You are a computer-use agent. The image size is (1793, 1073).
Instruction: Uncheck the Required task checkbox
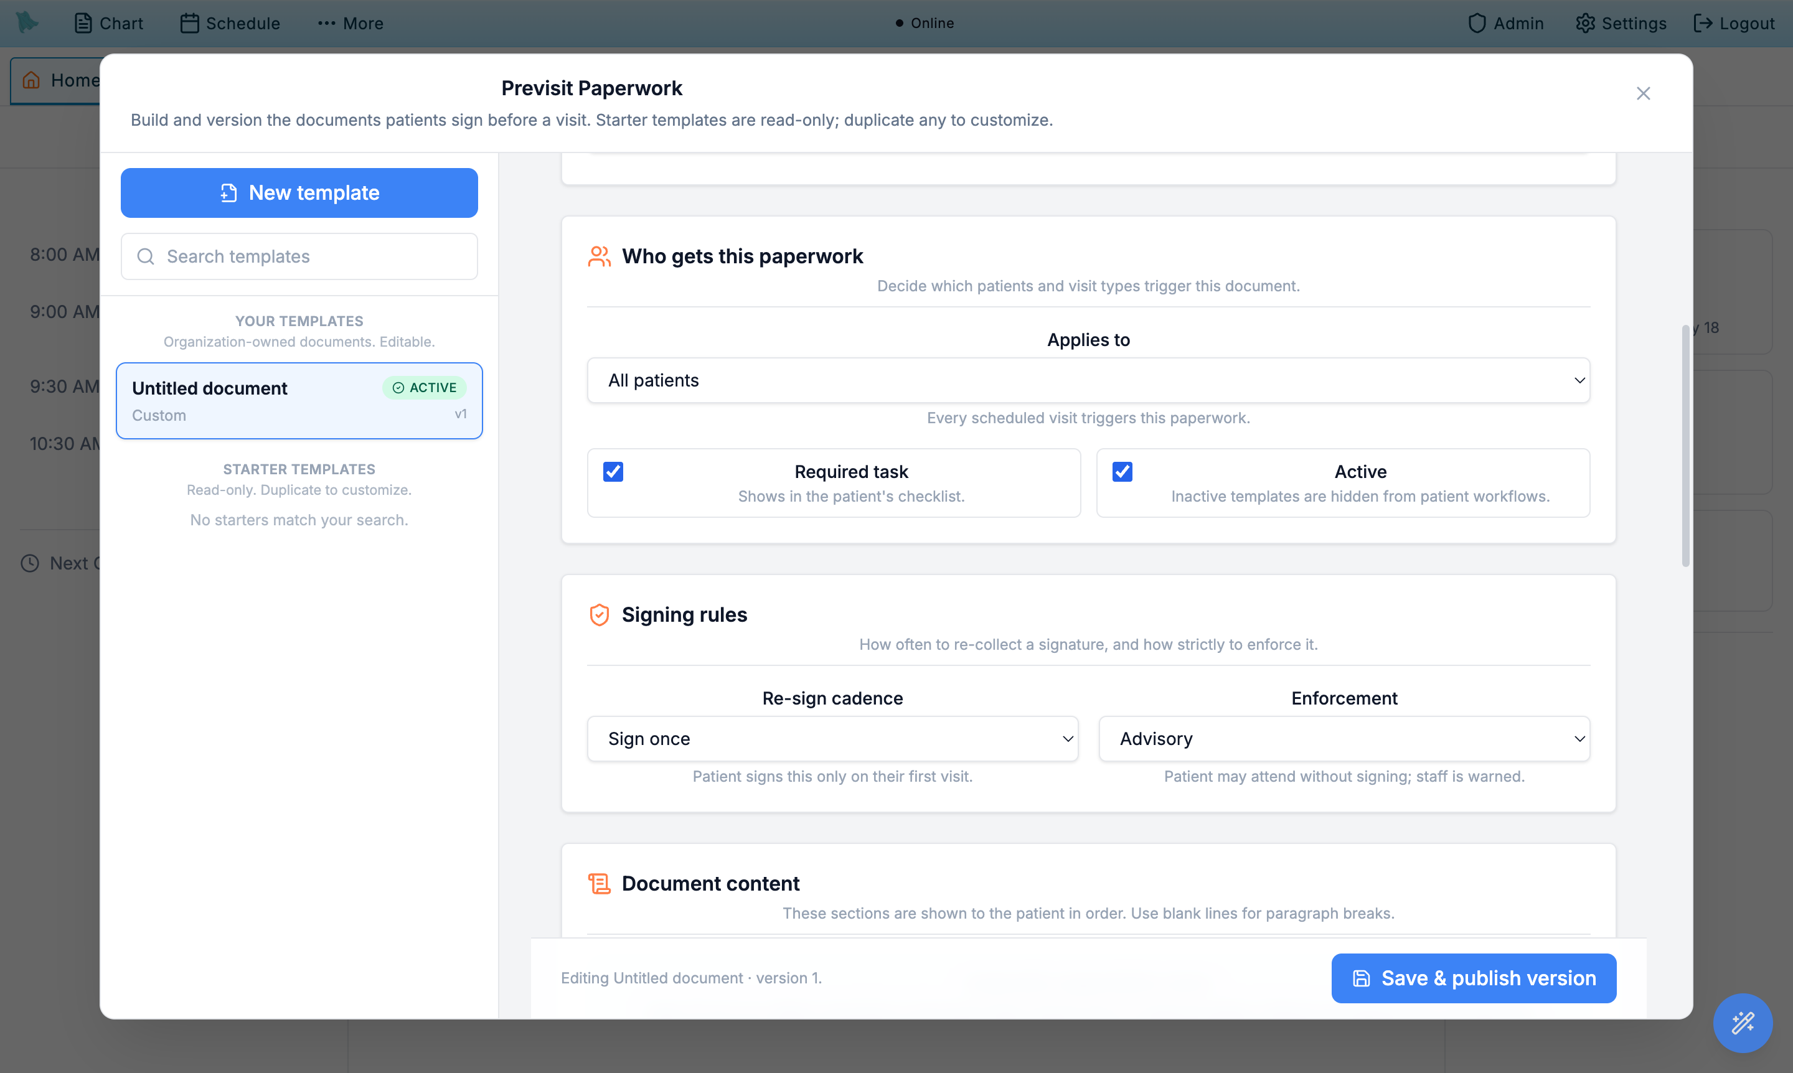(x=613, y=471)
